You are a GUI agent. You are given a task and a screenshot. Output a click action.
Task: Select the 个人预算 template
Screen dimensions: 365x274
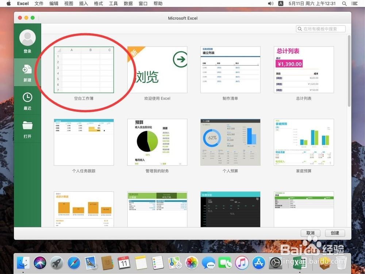coord(230,142)
